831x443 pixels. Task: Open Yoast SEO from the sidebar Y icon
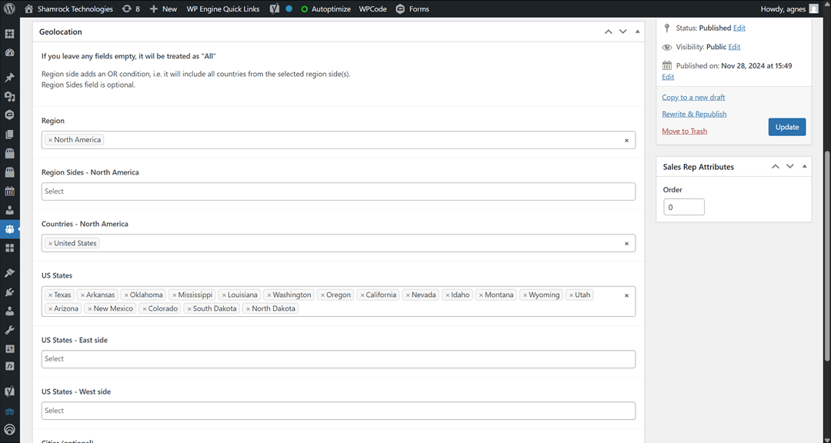tap(11, 392)
